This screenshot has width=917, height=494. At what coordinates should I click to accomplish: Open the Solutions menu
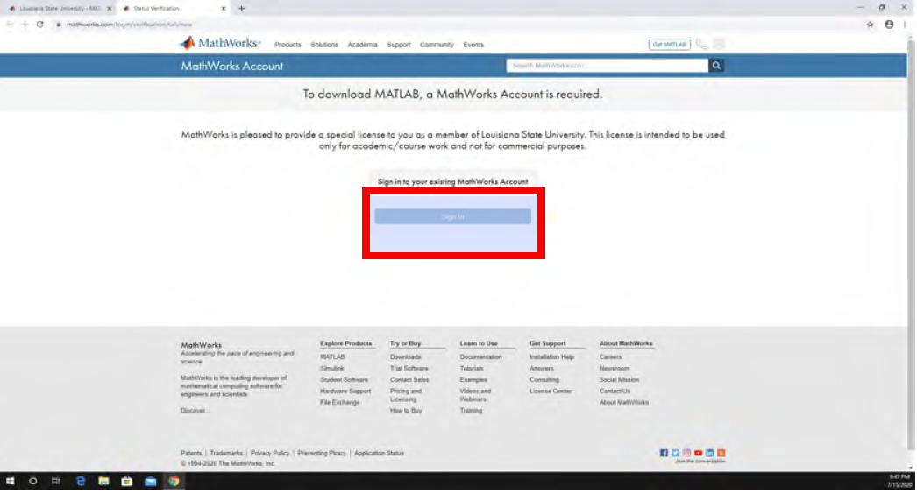(323, 45)
